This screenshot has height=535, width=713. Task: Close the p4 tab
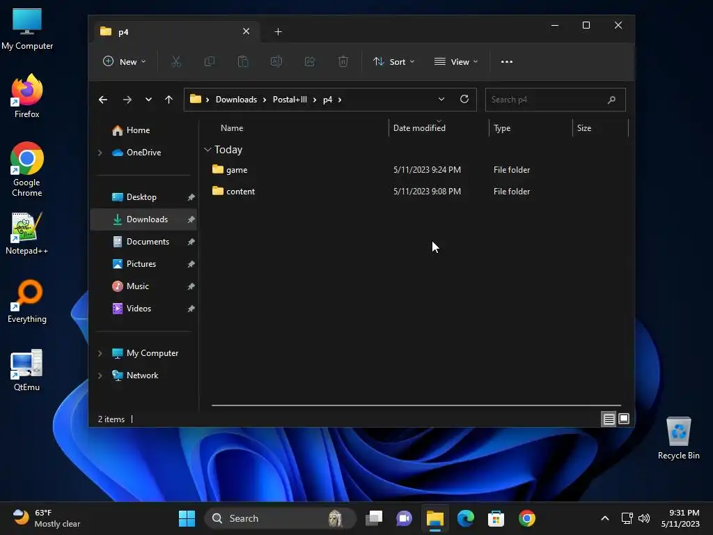[x=246, y=31]
